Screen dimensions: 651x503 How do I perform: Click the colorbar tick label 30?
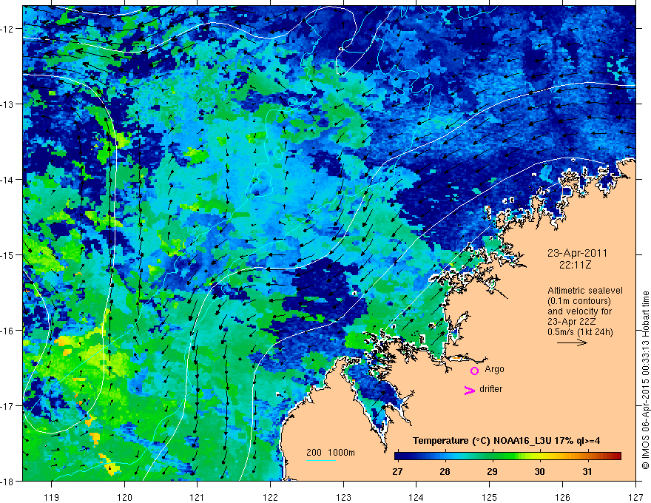click(x=539, y=471)
